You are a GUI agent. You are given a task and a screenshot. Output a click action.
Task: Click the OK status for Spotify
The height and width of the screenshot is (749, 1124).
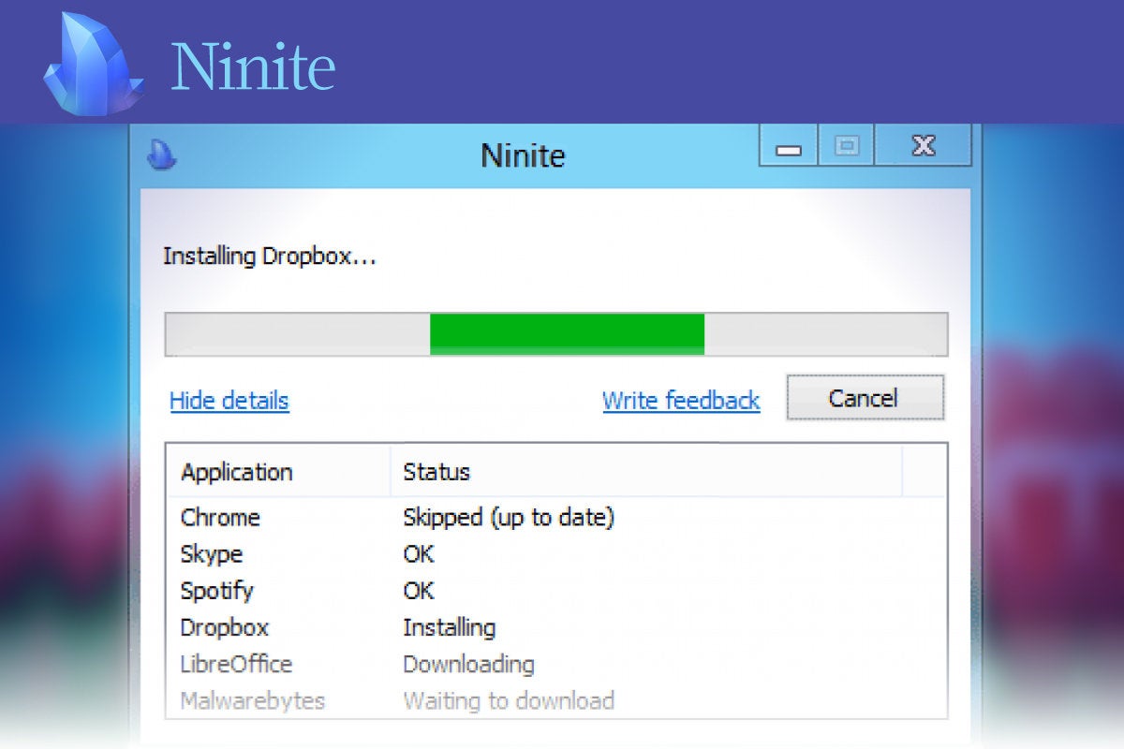click(x=419, y=591)
